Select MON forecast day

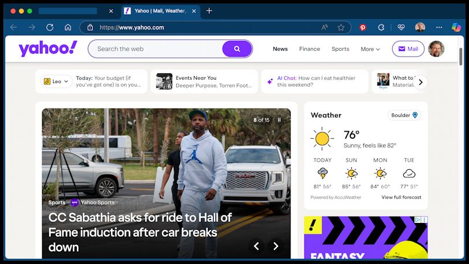(380, 173)
